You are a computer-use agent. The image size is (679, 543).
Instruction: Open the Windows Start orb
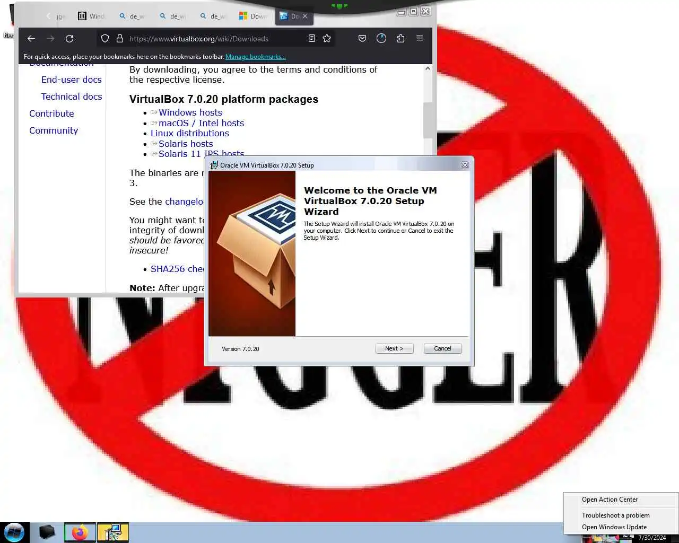coord(14,532)
